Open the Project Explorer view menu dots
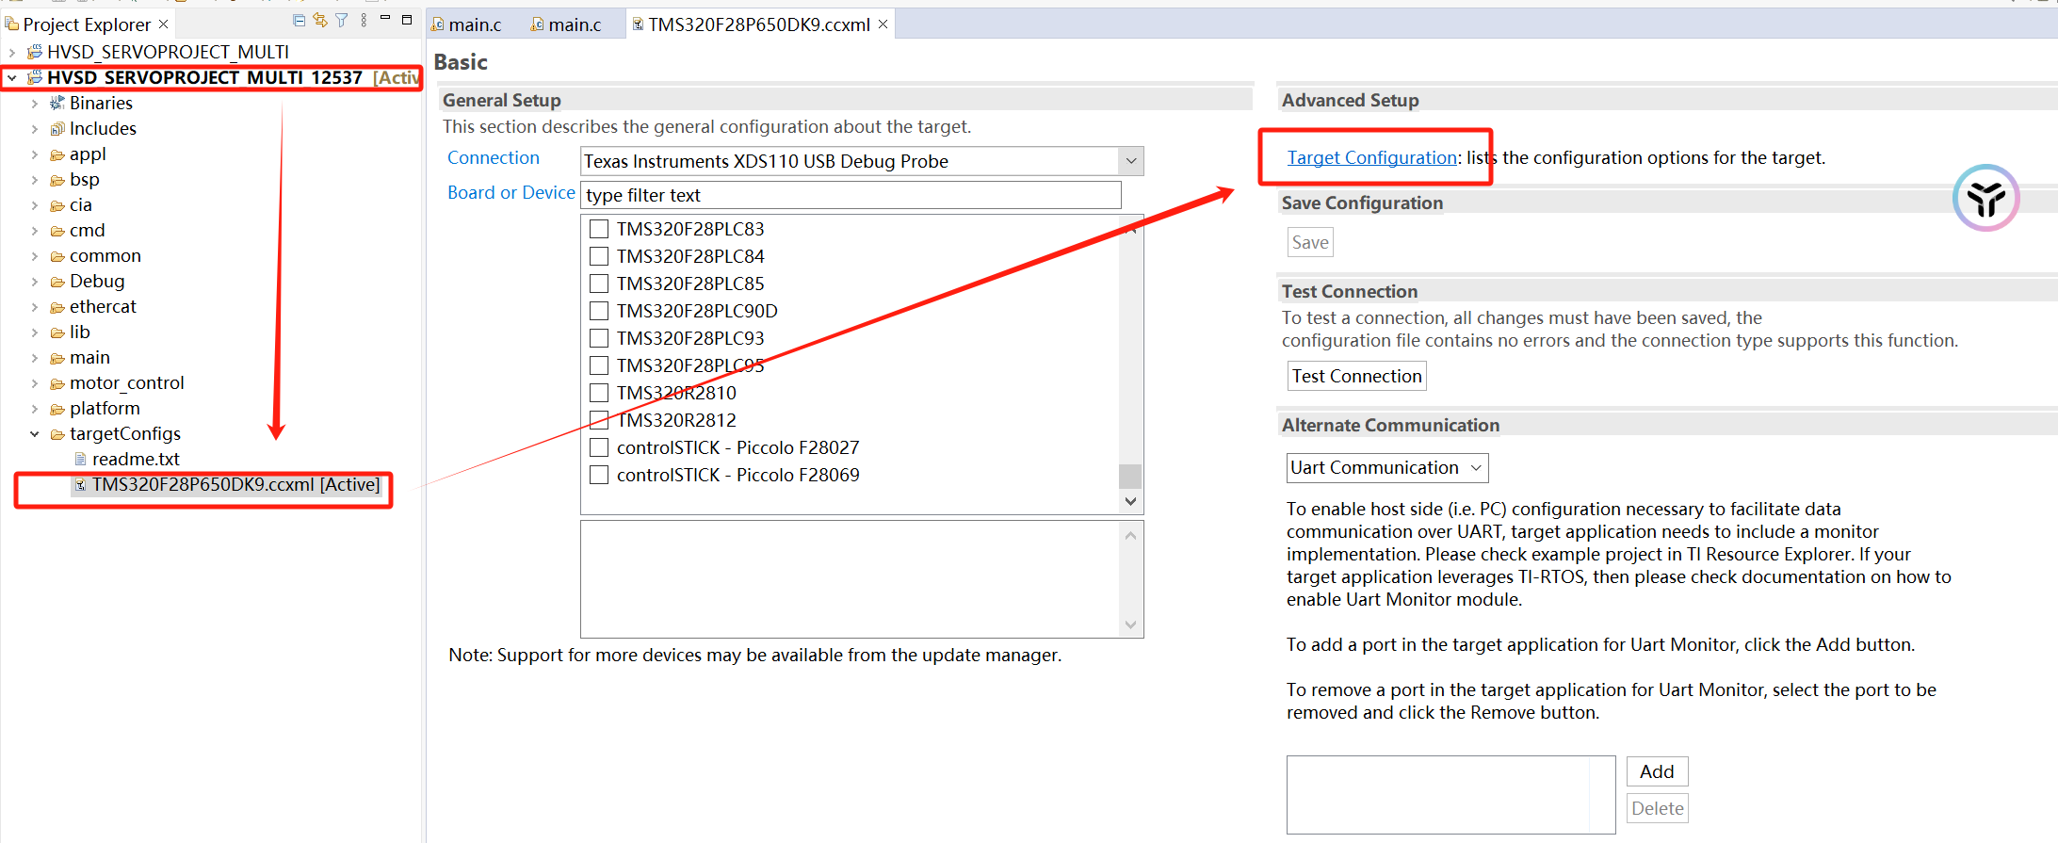The image size is (2058, 843). click(x=364, y=20)
